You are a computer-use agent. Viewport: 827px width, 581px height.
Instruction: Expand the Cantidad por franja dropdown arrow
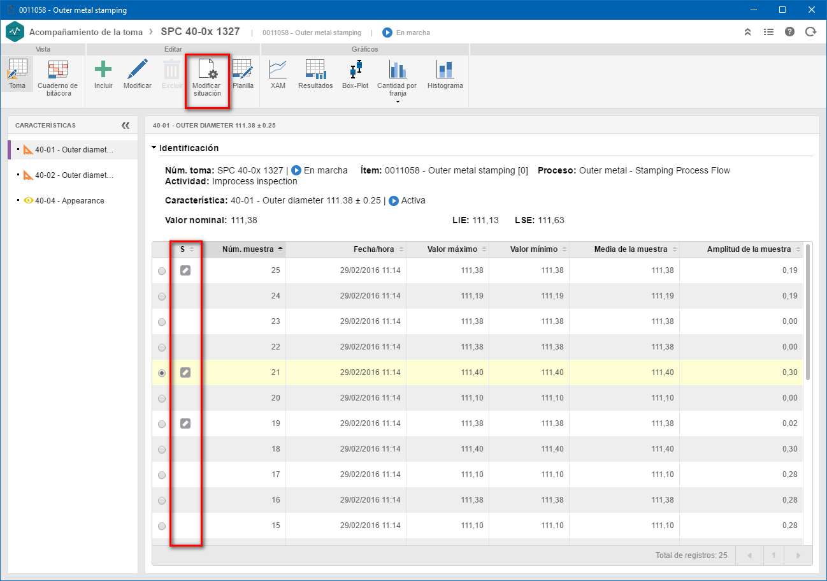coord(397,101)
